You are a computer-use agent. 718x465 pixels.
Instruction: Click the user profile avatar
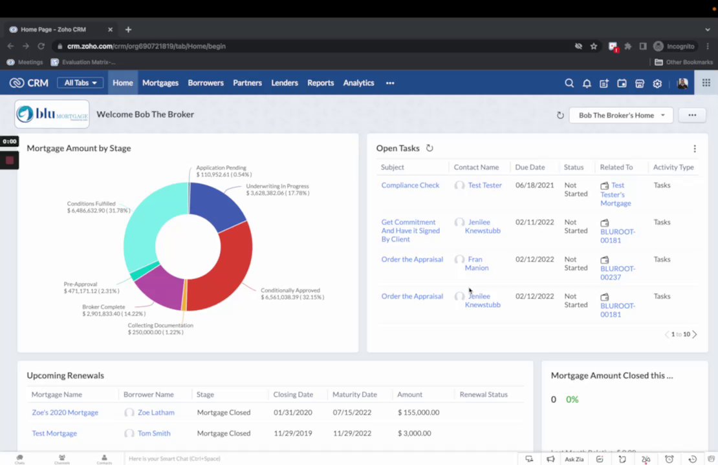pyautogui.click(x=682, y=83)
